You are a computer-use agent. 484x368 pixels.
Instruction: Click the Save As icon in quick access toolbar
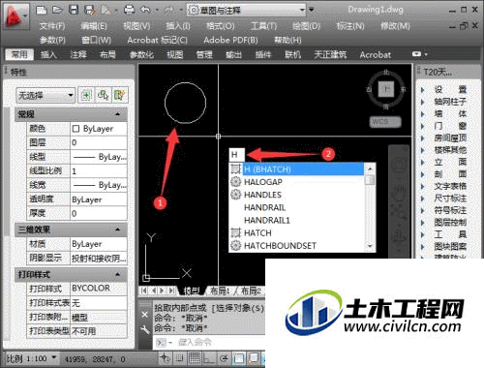(89, 10)
